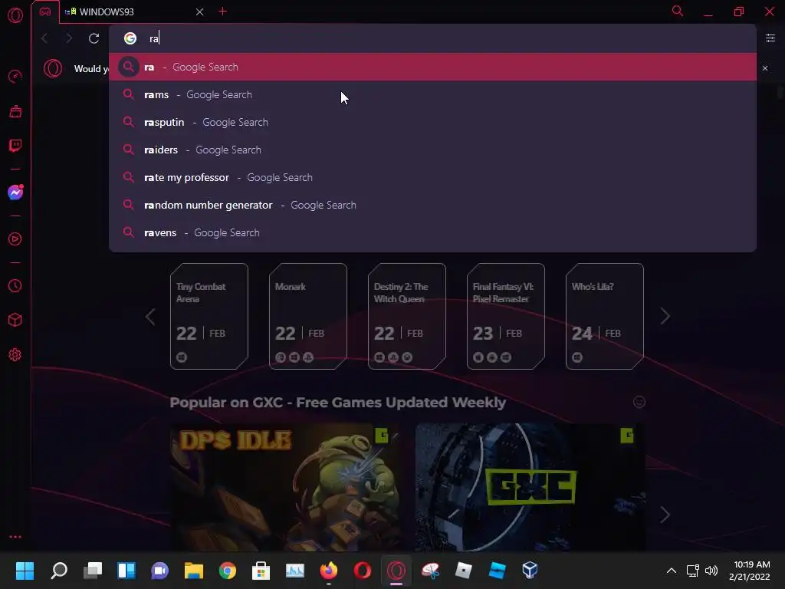
Task: Open taskbar Search
Action: [x=58, y=570]
